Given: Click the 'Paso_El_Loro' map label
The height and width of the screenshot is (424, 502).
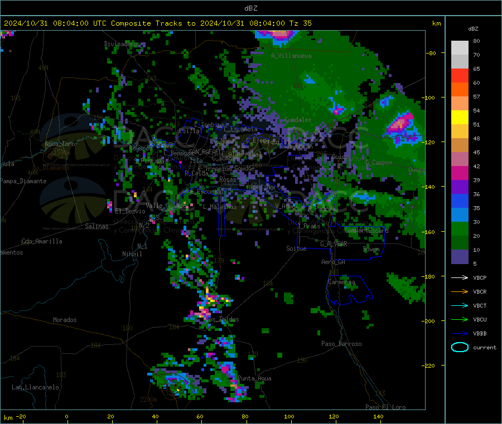Looking at the screenshot, I should pos(385,407).
